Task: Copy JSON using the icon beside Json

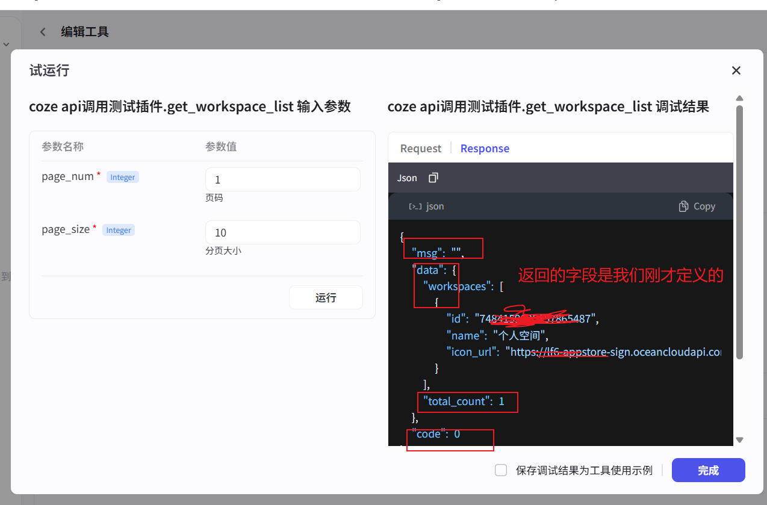Action: point(433,178)
